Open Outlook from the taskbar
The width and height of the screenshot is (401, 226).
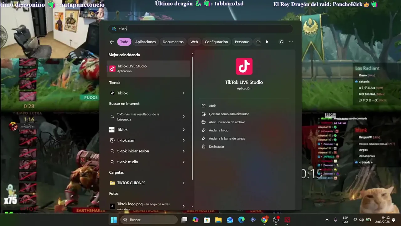230,220
